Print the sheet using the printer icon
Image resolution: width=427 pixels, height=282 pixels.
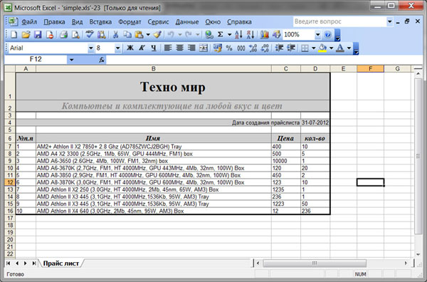point(63,35)
